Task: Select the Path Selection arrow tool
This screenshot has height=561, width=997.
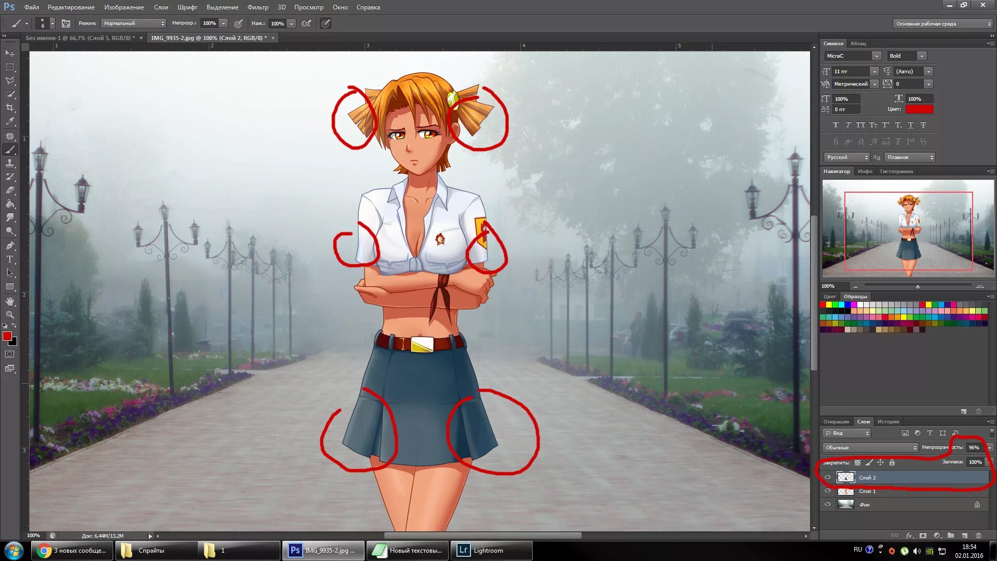Action: tap(10, 272)
